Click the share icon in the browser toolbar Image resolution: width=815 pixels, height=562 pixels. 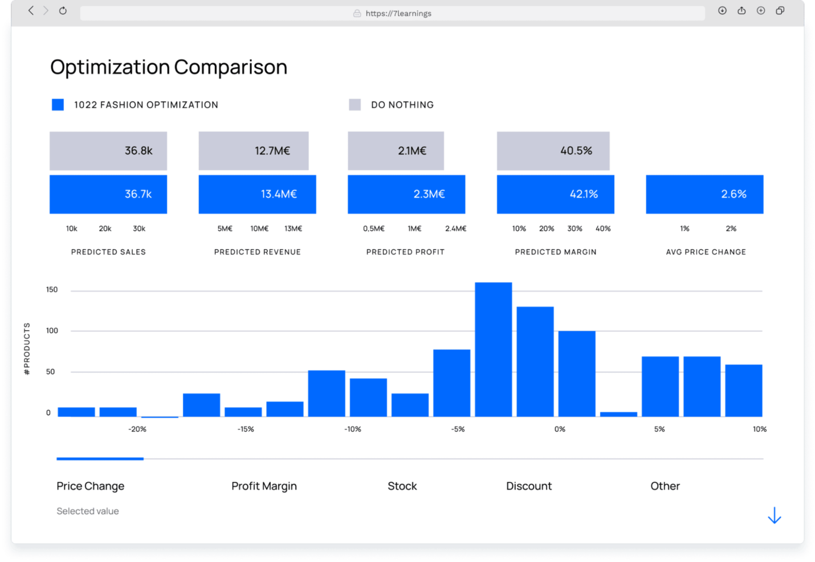click(741, 10)
